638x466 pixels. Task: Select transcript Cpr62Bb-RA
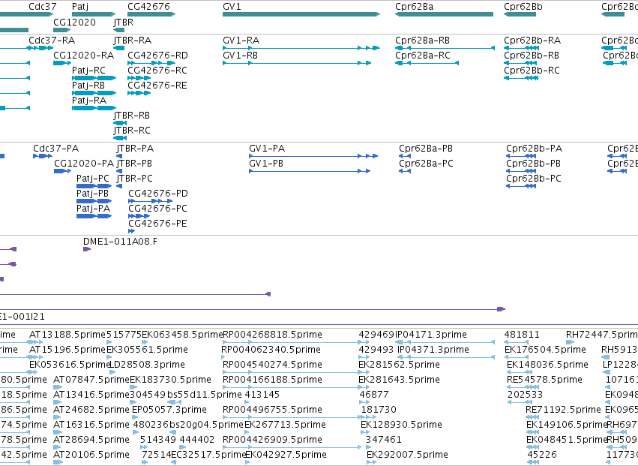(x=532, y=41)
